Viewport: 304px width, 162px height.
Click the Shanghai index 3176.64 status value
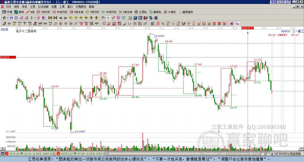[x=14, y=154]
